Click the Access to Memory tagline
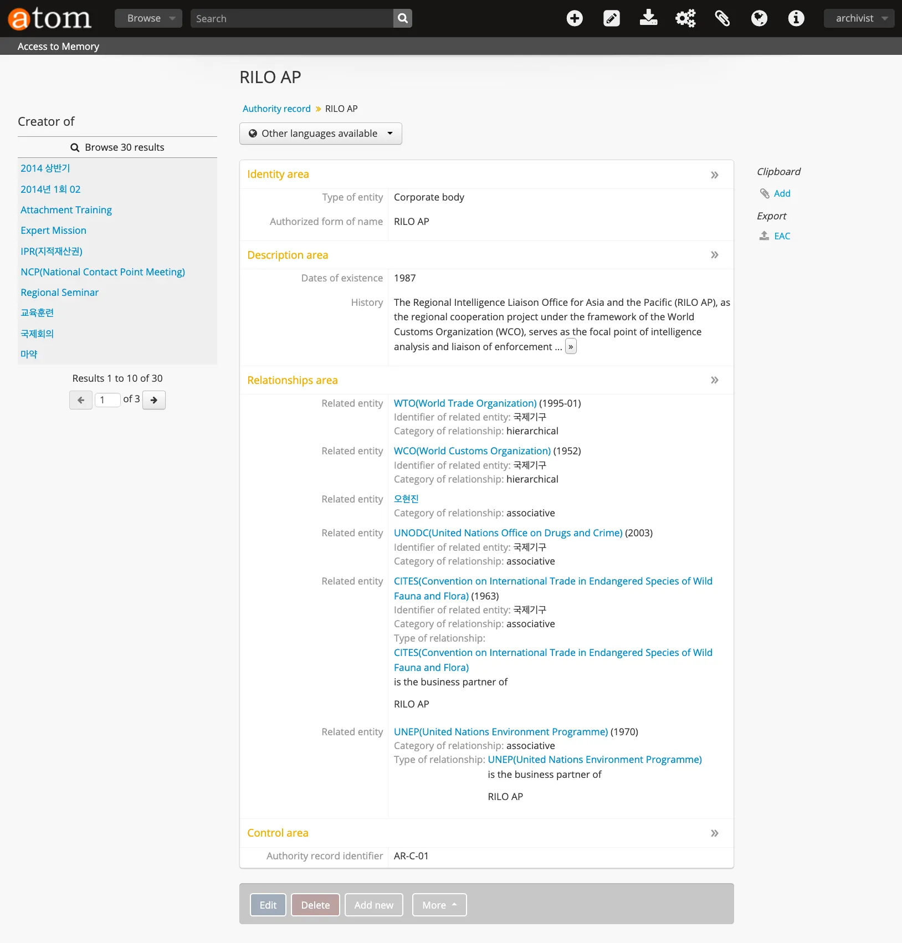Viewport: 902px width, 943px height. click(x=58, y=47)
